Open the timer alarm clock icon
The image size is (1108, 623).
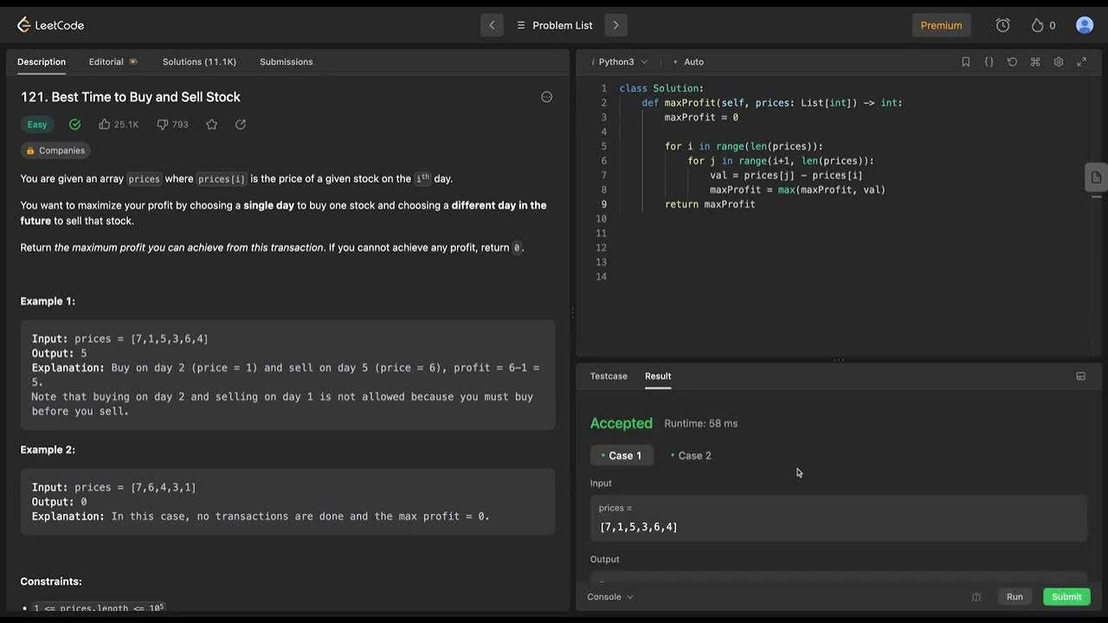pos(1002,25)
